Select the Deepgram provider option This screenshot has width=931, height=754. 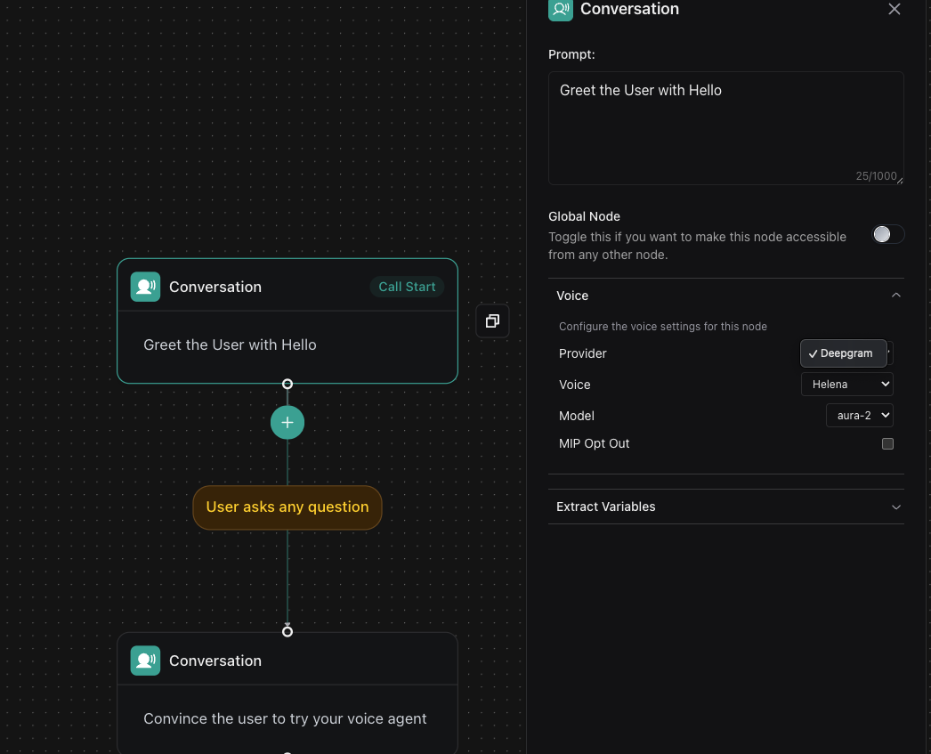[844, 353]
